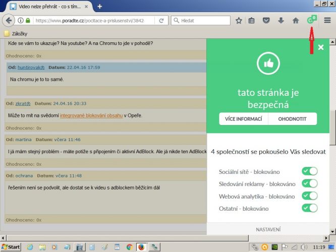Screen dimensions: 336x252
Task: Click the Hledat search field
Action: [201, 21]
